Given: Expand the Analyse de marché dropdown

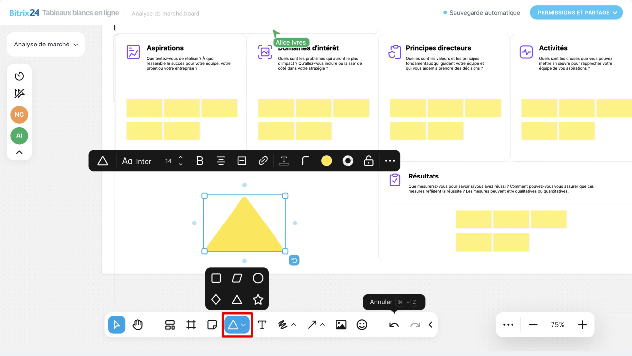Looking at the screenshot, I should pyautogui.click(x=46, y=44).
